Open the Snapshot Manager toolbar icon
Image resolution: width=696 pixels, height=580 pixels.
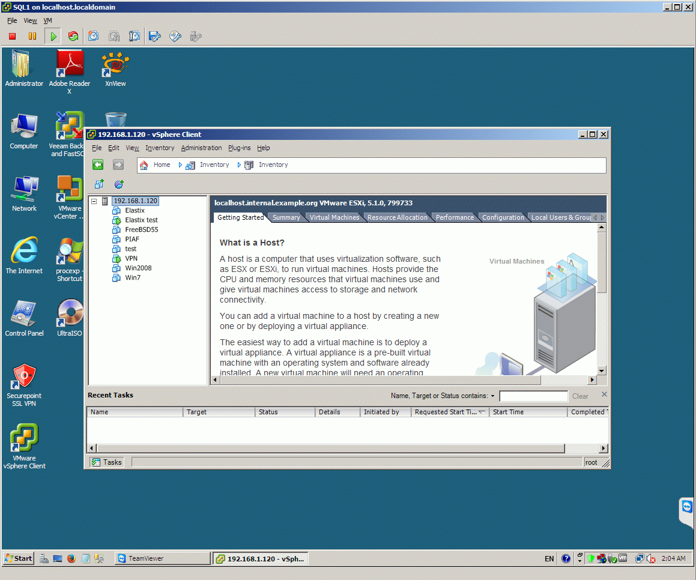pyautogui.click(x=134, y=37)
